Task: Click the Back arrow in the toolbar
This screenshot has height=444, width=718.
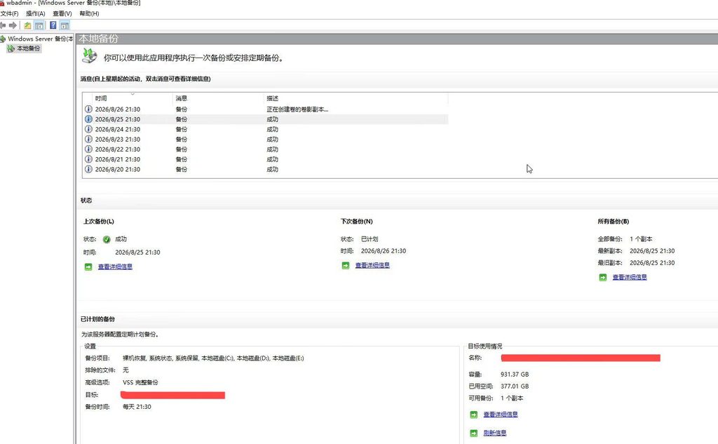Action: tap(3, 26)
